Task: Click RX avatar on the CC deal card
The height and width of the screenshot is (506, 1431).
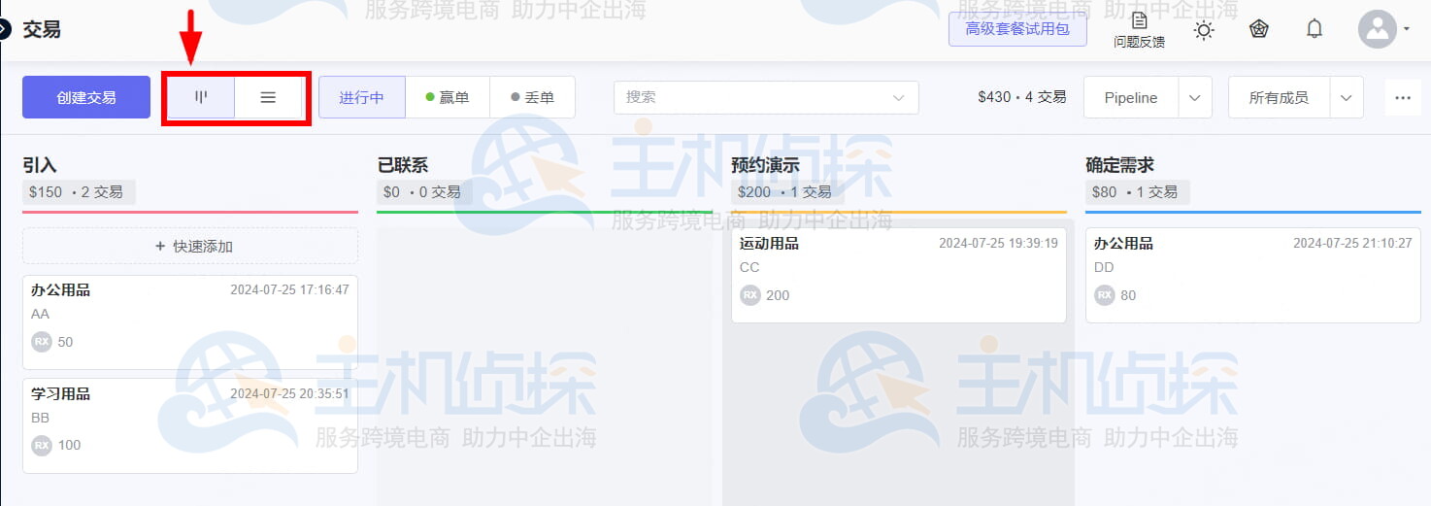Action: pos(749,295)
